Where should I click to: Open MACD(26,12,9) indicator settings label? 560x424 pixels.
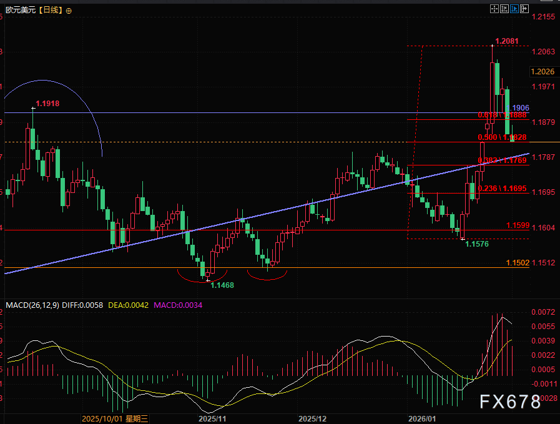32,305
